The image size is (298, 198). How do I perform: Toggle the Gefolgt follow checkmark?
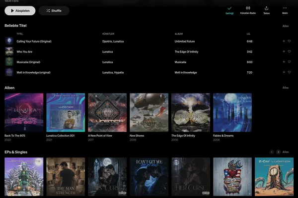(229, 10)
